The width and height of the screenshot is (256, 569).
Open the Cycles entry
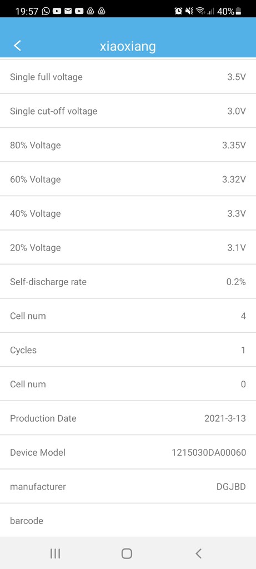click(128, 350)
